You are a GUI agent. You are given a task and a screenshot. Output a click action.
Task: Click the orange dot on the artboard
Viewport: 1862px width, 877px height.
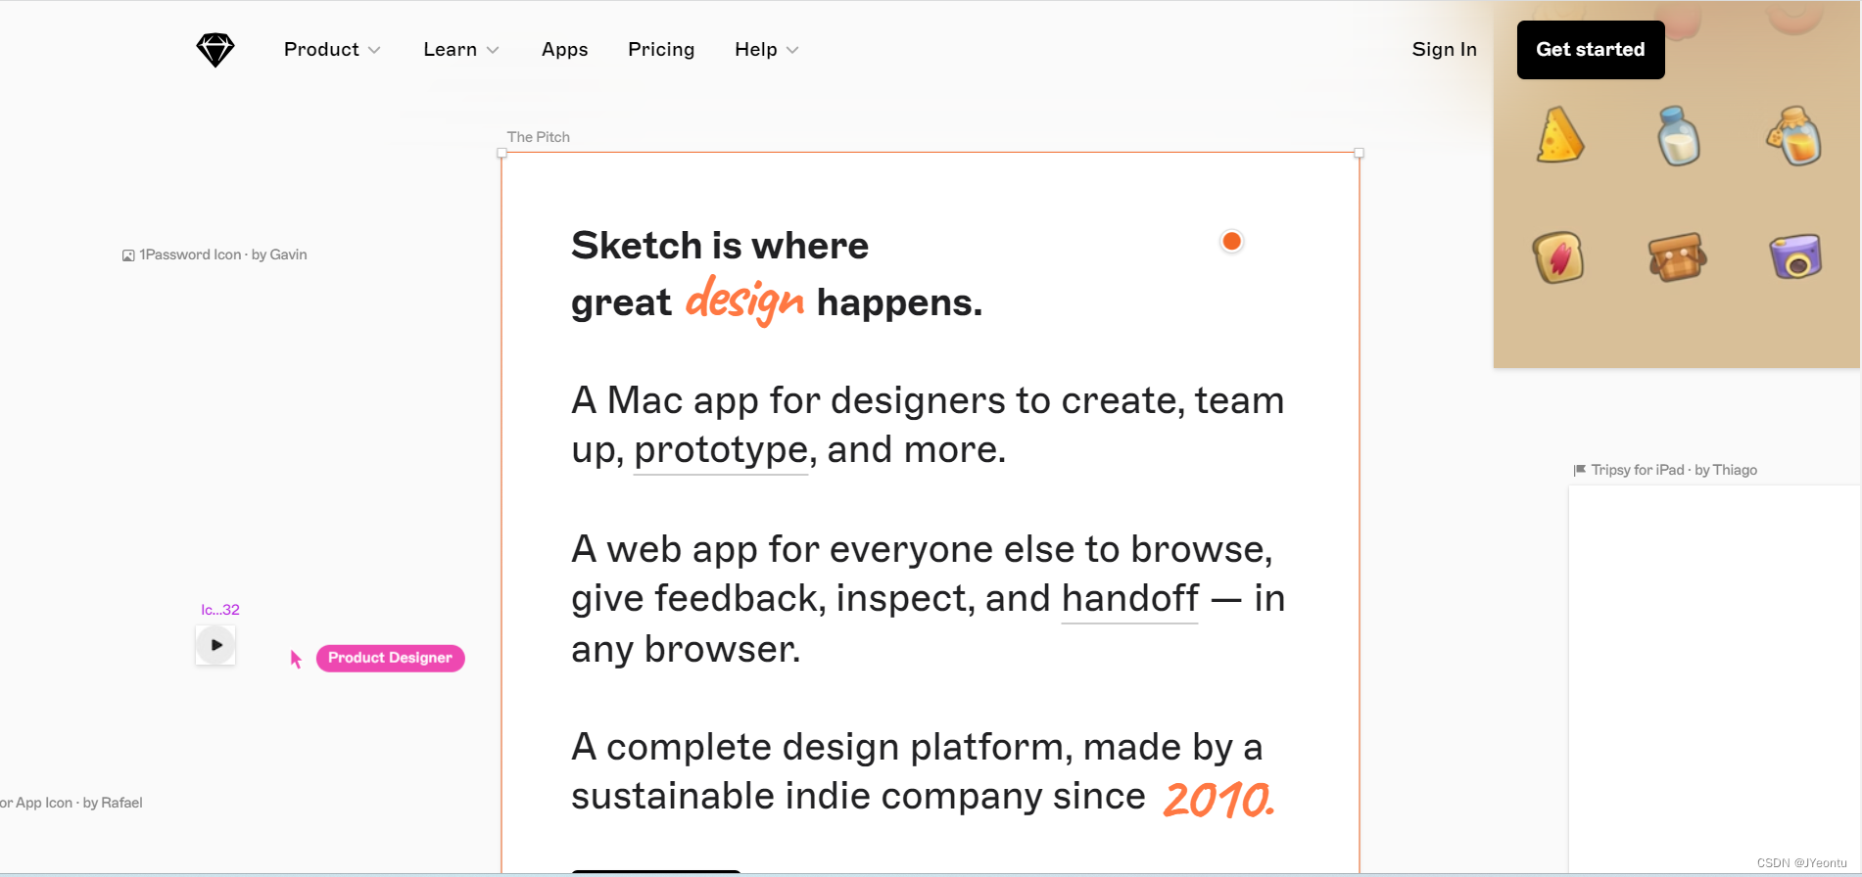(1231, 241)
